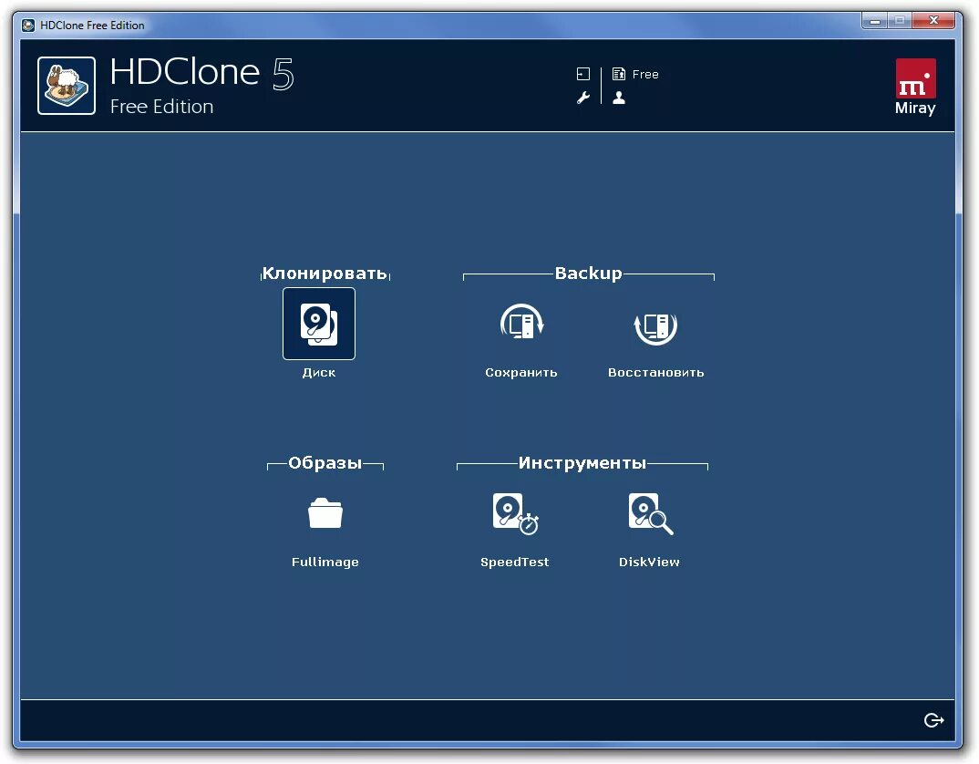The width and height of the screenshot is (979, 764).
Task: Click the exit icon in bottom bar
Action: (933, 720)
